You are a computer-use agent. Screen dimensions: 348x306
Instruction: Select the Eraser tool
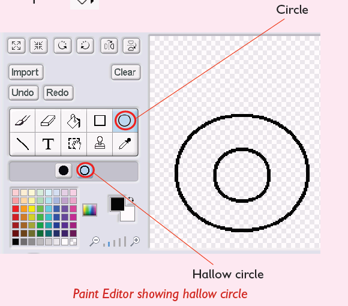(x=48, y=121)
